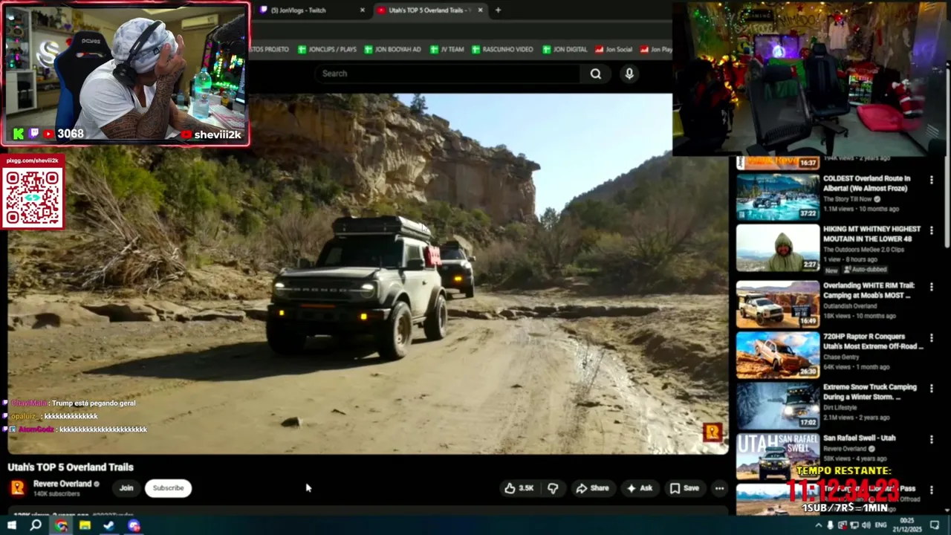This screenshot has height=535, width=951.
Task: Open the Overlanding WHITE RIM Trail thumbnail
Action: pos(778,304)
